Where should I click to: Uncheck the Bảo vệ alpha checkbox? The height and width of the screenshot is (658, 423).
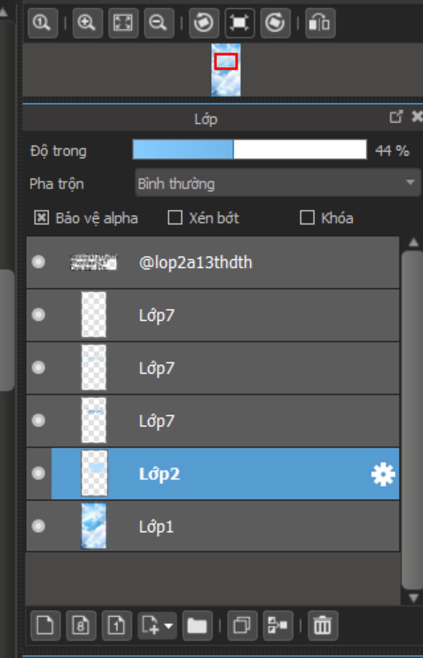point(41,218)
